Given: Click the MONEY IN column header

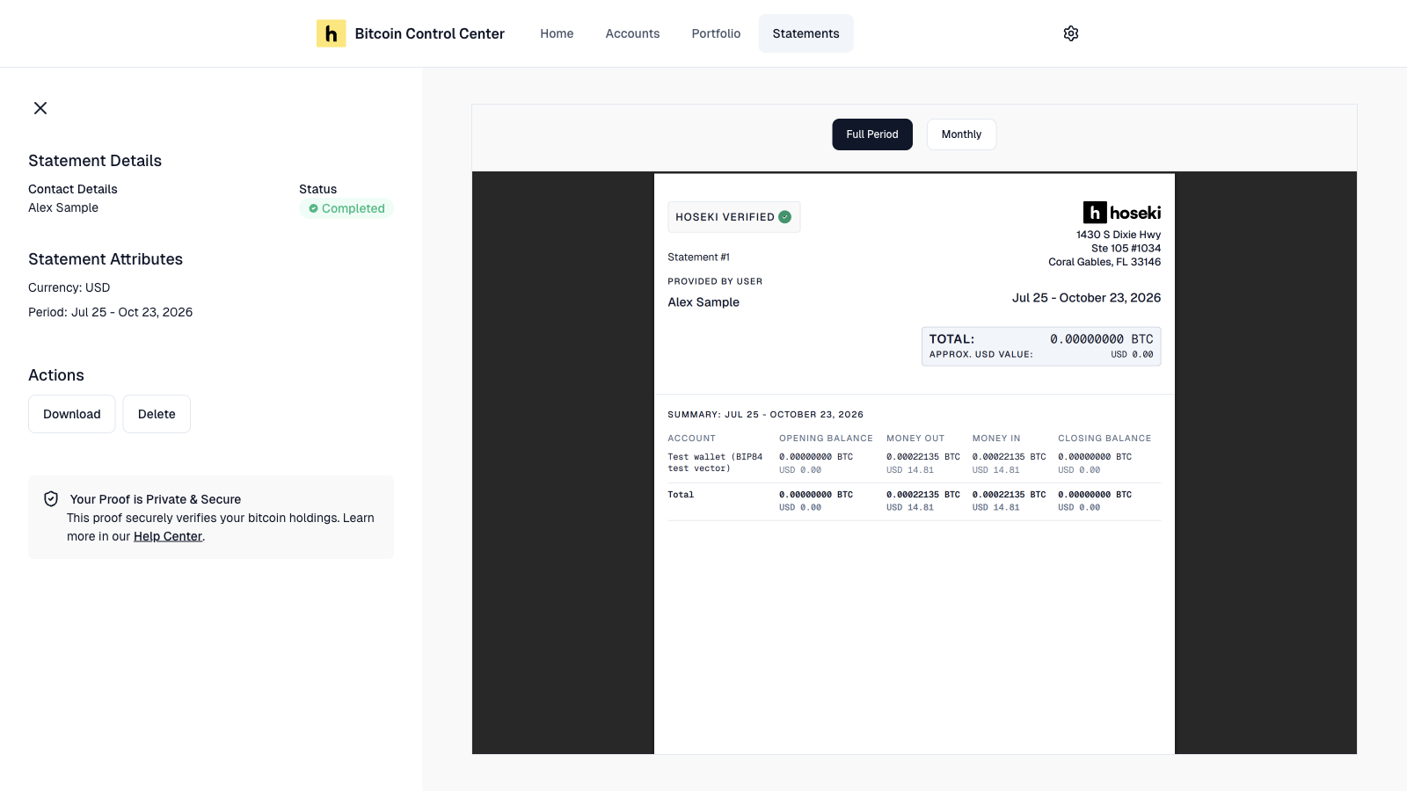Looking at the screenshot, I should pyautogui.click(x=996, y=439).
